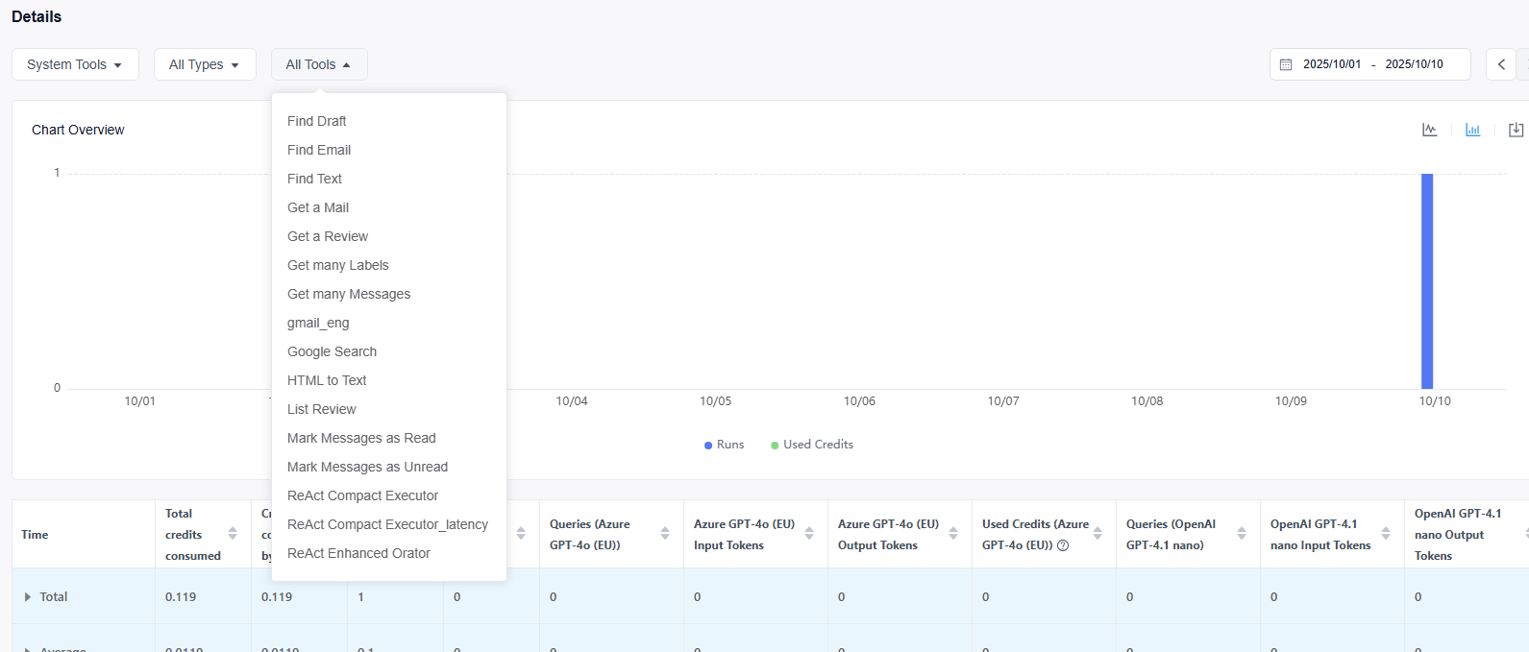1529x652 pixels.
Task: Select Google Search from tools list
Action: pos(332,351)
